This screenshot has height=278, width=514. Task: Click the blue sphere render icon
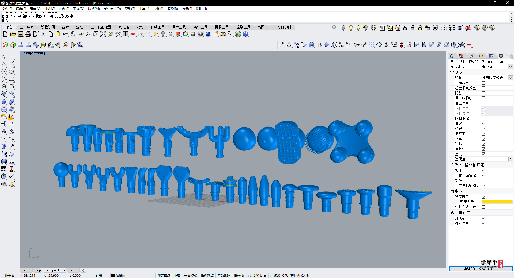[x=208, y=34]
